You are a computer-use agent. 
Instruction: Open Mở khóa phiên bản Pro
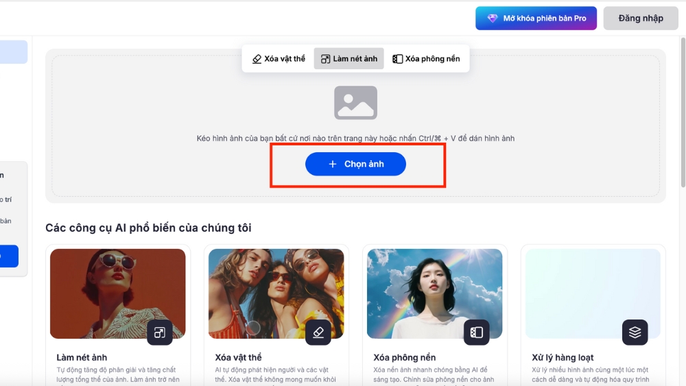[536, 19]
